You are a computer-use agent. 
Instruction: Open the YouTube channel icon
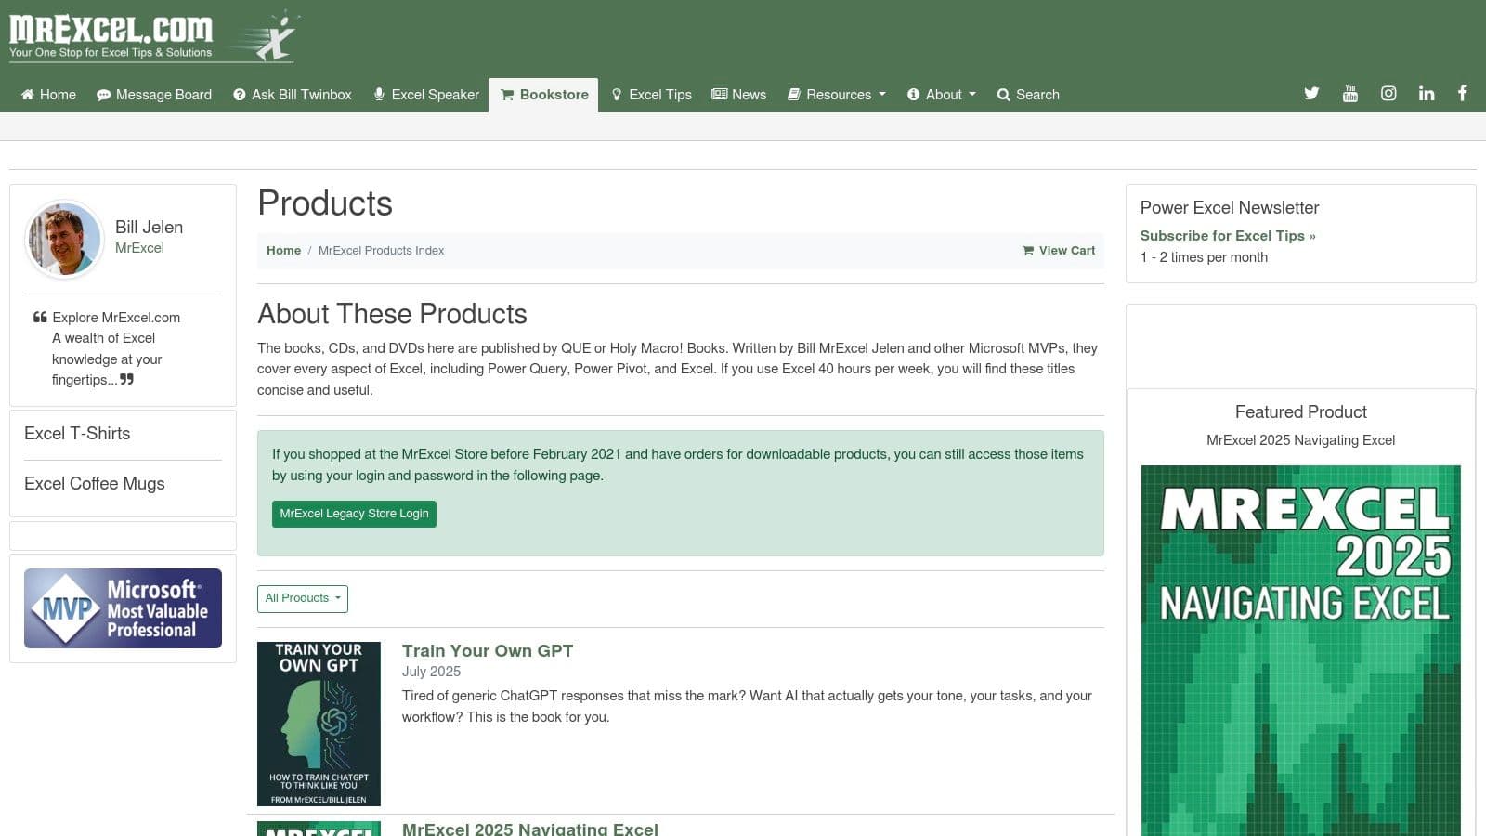(1349, 94)
